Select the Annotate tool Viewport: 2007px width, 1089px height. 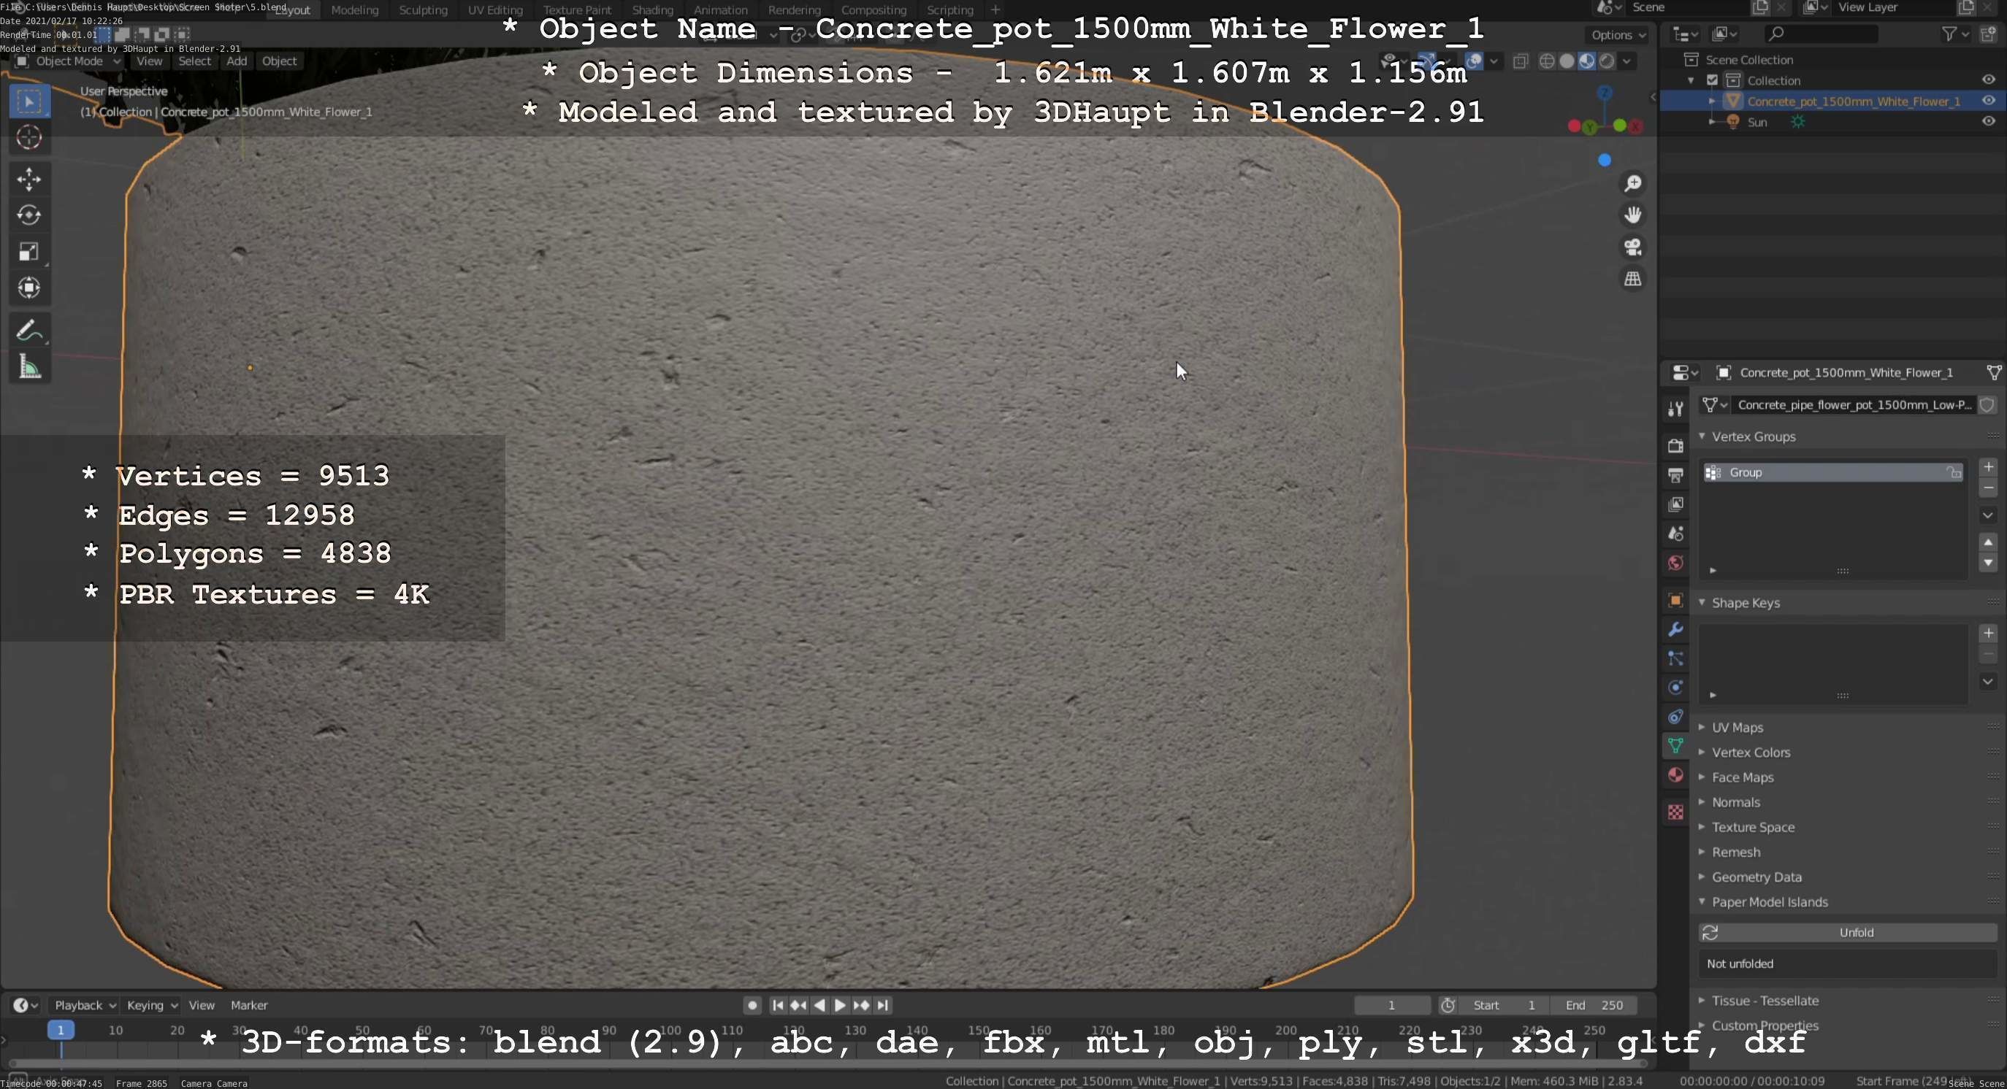point(28,331)
